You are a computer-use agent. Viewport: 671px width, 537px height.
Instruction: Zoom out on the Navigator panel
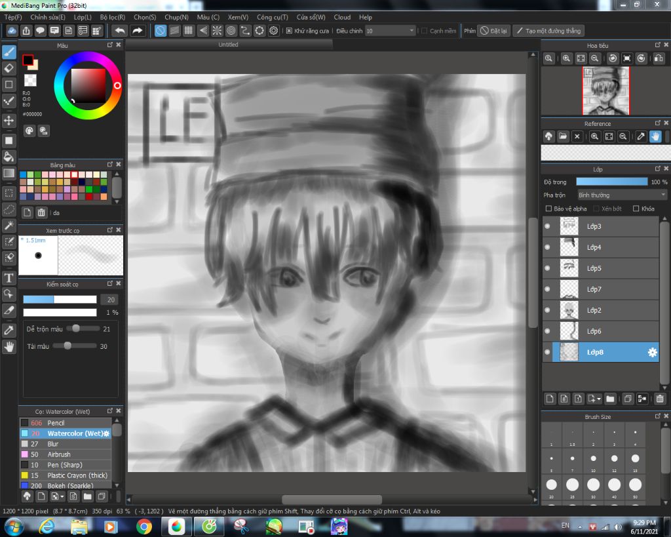595,58
